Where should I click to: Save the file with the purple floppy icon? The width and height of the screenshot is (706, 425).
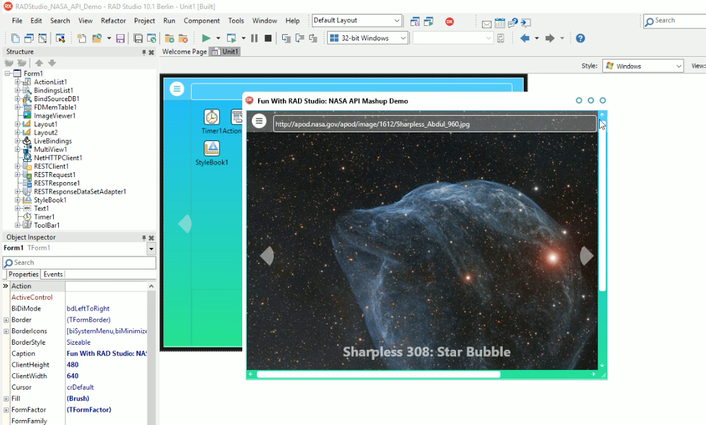[120, 39]
